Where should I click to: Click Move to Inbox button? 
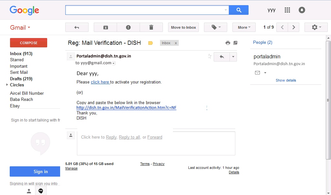coord(184,27)
